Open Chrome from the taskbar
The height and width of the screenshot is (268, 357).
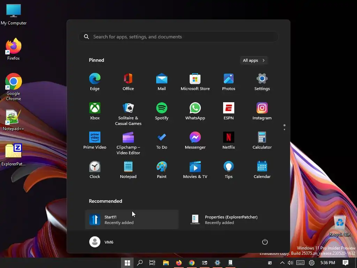tap(192, 263)
